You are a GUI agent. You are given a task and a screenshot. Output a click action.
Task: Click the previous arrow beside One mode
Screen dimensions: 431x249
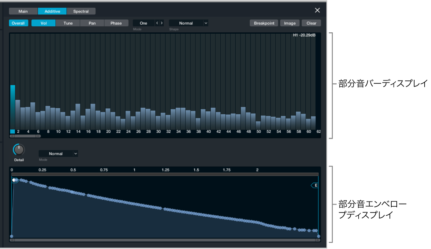(x=157, y=23)
